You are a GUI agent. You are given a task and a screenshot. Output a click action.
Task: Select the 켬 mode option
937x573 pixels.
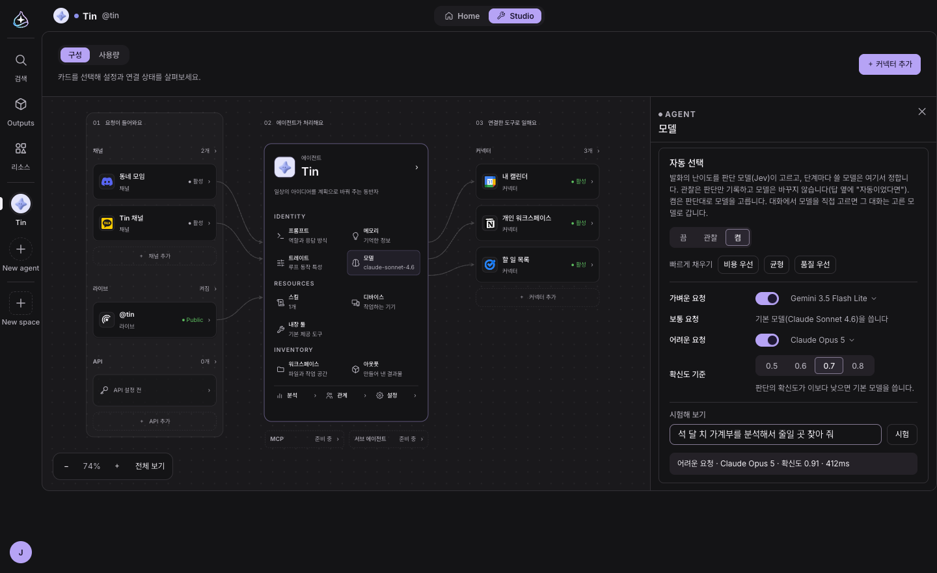click(x=738, y=238)
